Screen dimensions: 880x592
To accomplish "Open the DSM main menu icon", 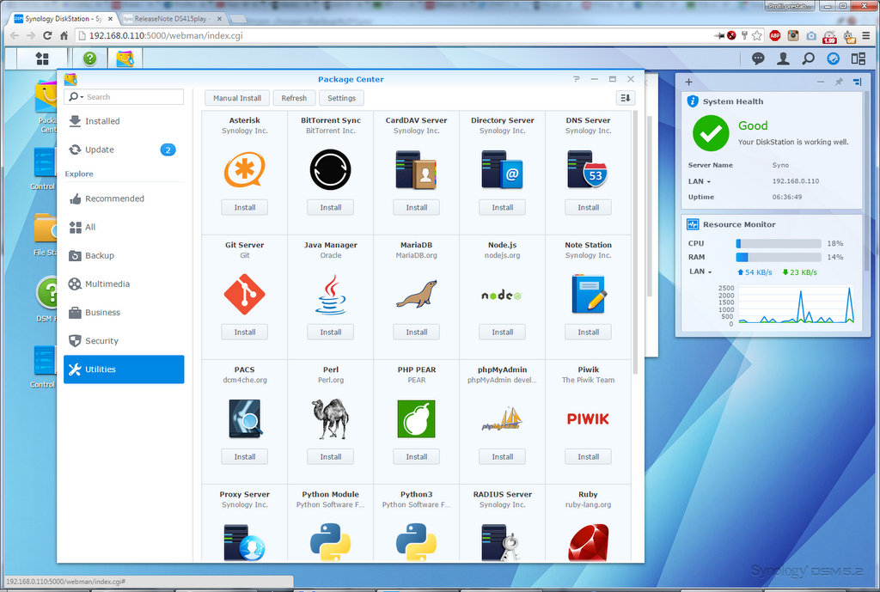I will [x=42, y=58].
